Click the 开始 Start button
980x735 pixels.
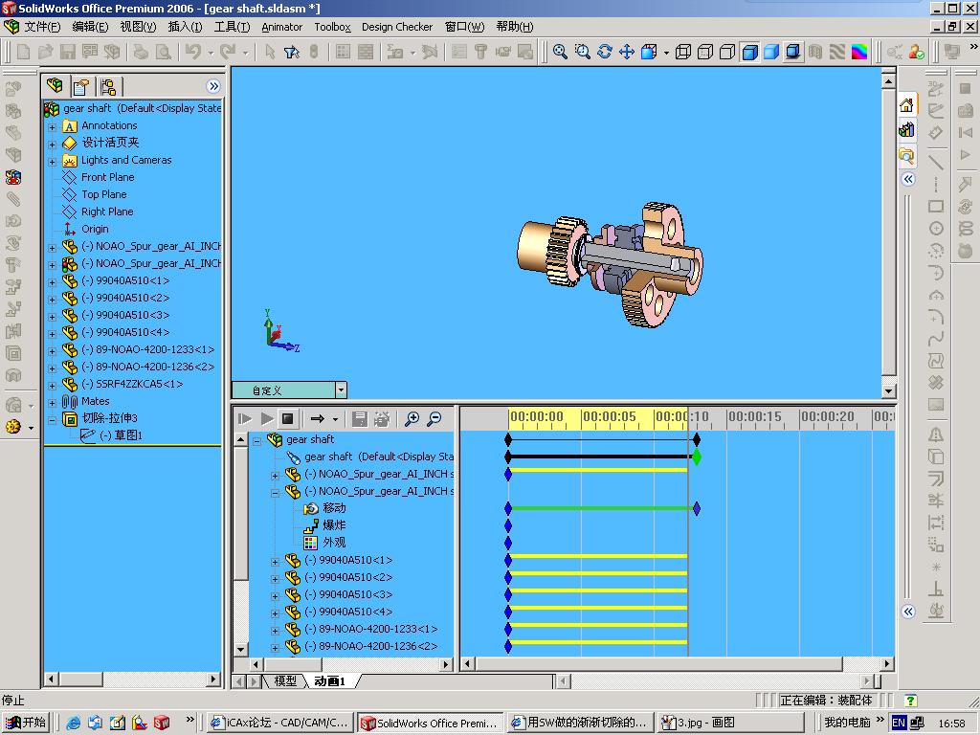pos(26,723)
